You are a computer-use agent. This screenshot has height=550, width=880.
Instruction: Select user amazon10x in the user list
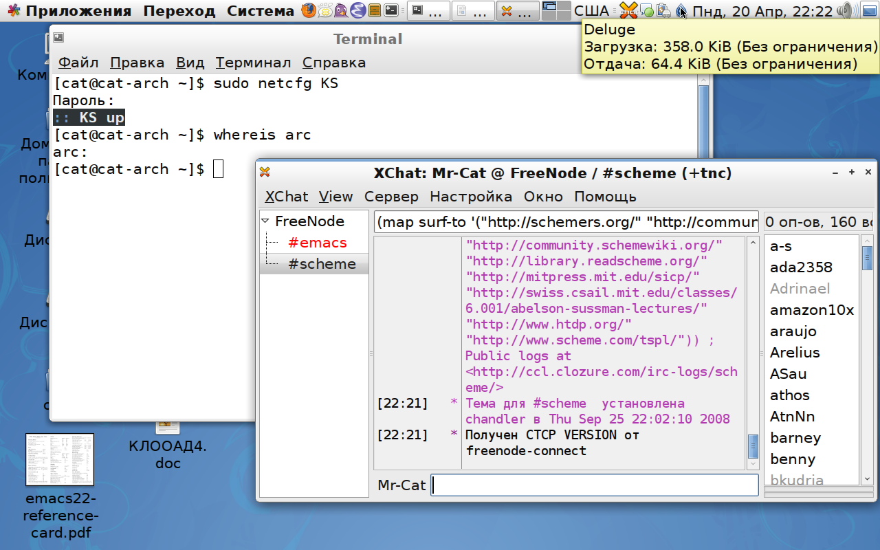(811, 310)
